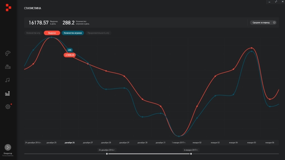
Task: Select the 1 января 2017 axis label
Action: pyautogui.click(x=179, y=143)
